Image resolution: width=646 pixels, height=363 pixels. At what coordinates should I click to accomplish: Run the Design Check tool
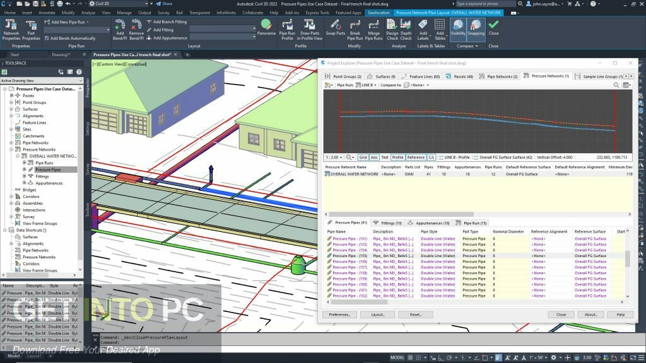click(392, 29)
